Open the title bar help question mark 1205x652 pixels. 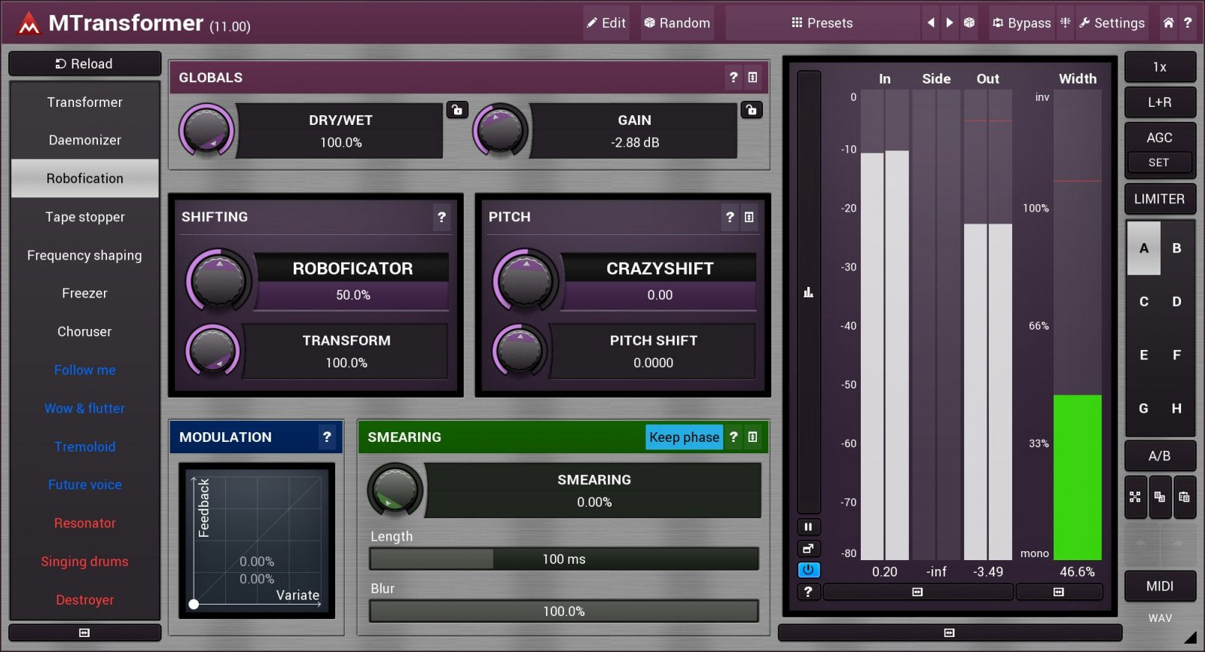(1188, 23)
